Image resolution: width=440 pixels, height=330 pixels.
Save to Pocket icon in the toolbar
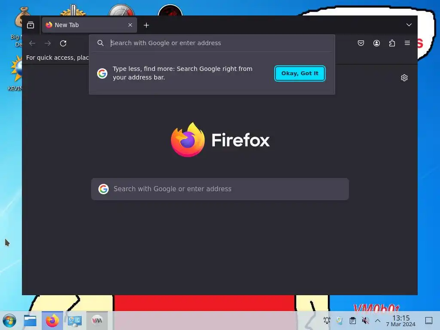[361, 43]
